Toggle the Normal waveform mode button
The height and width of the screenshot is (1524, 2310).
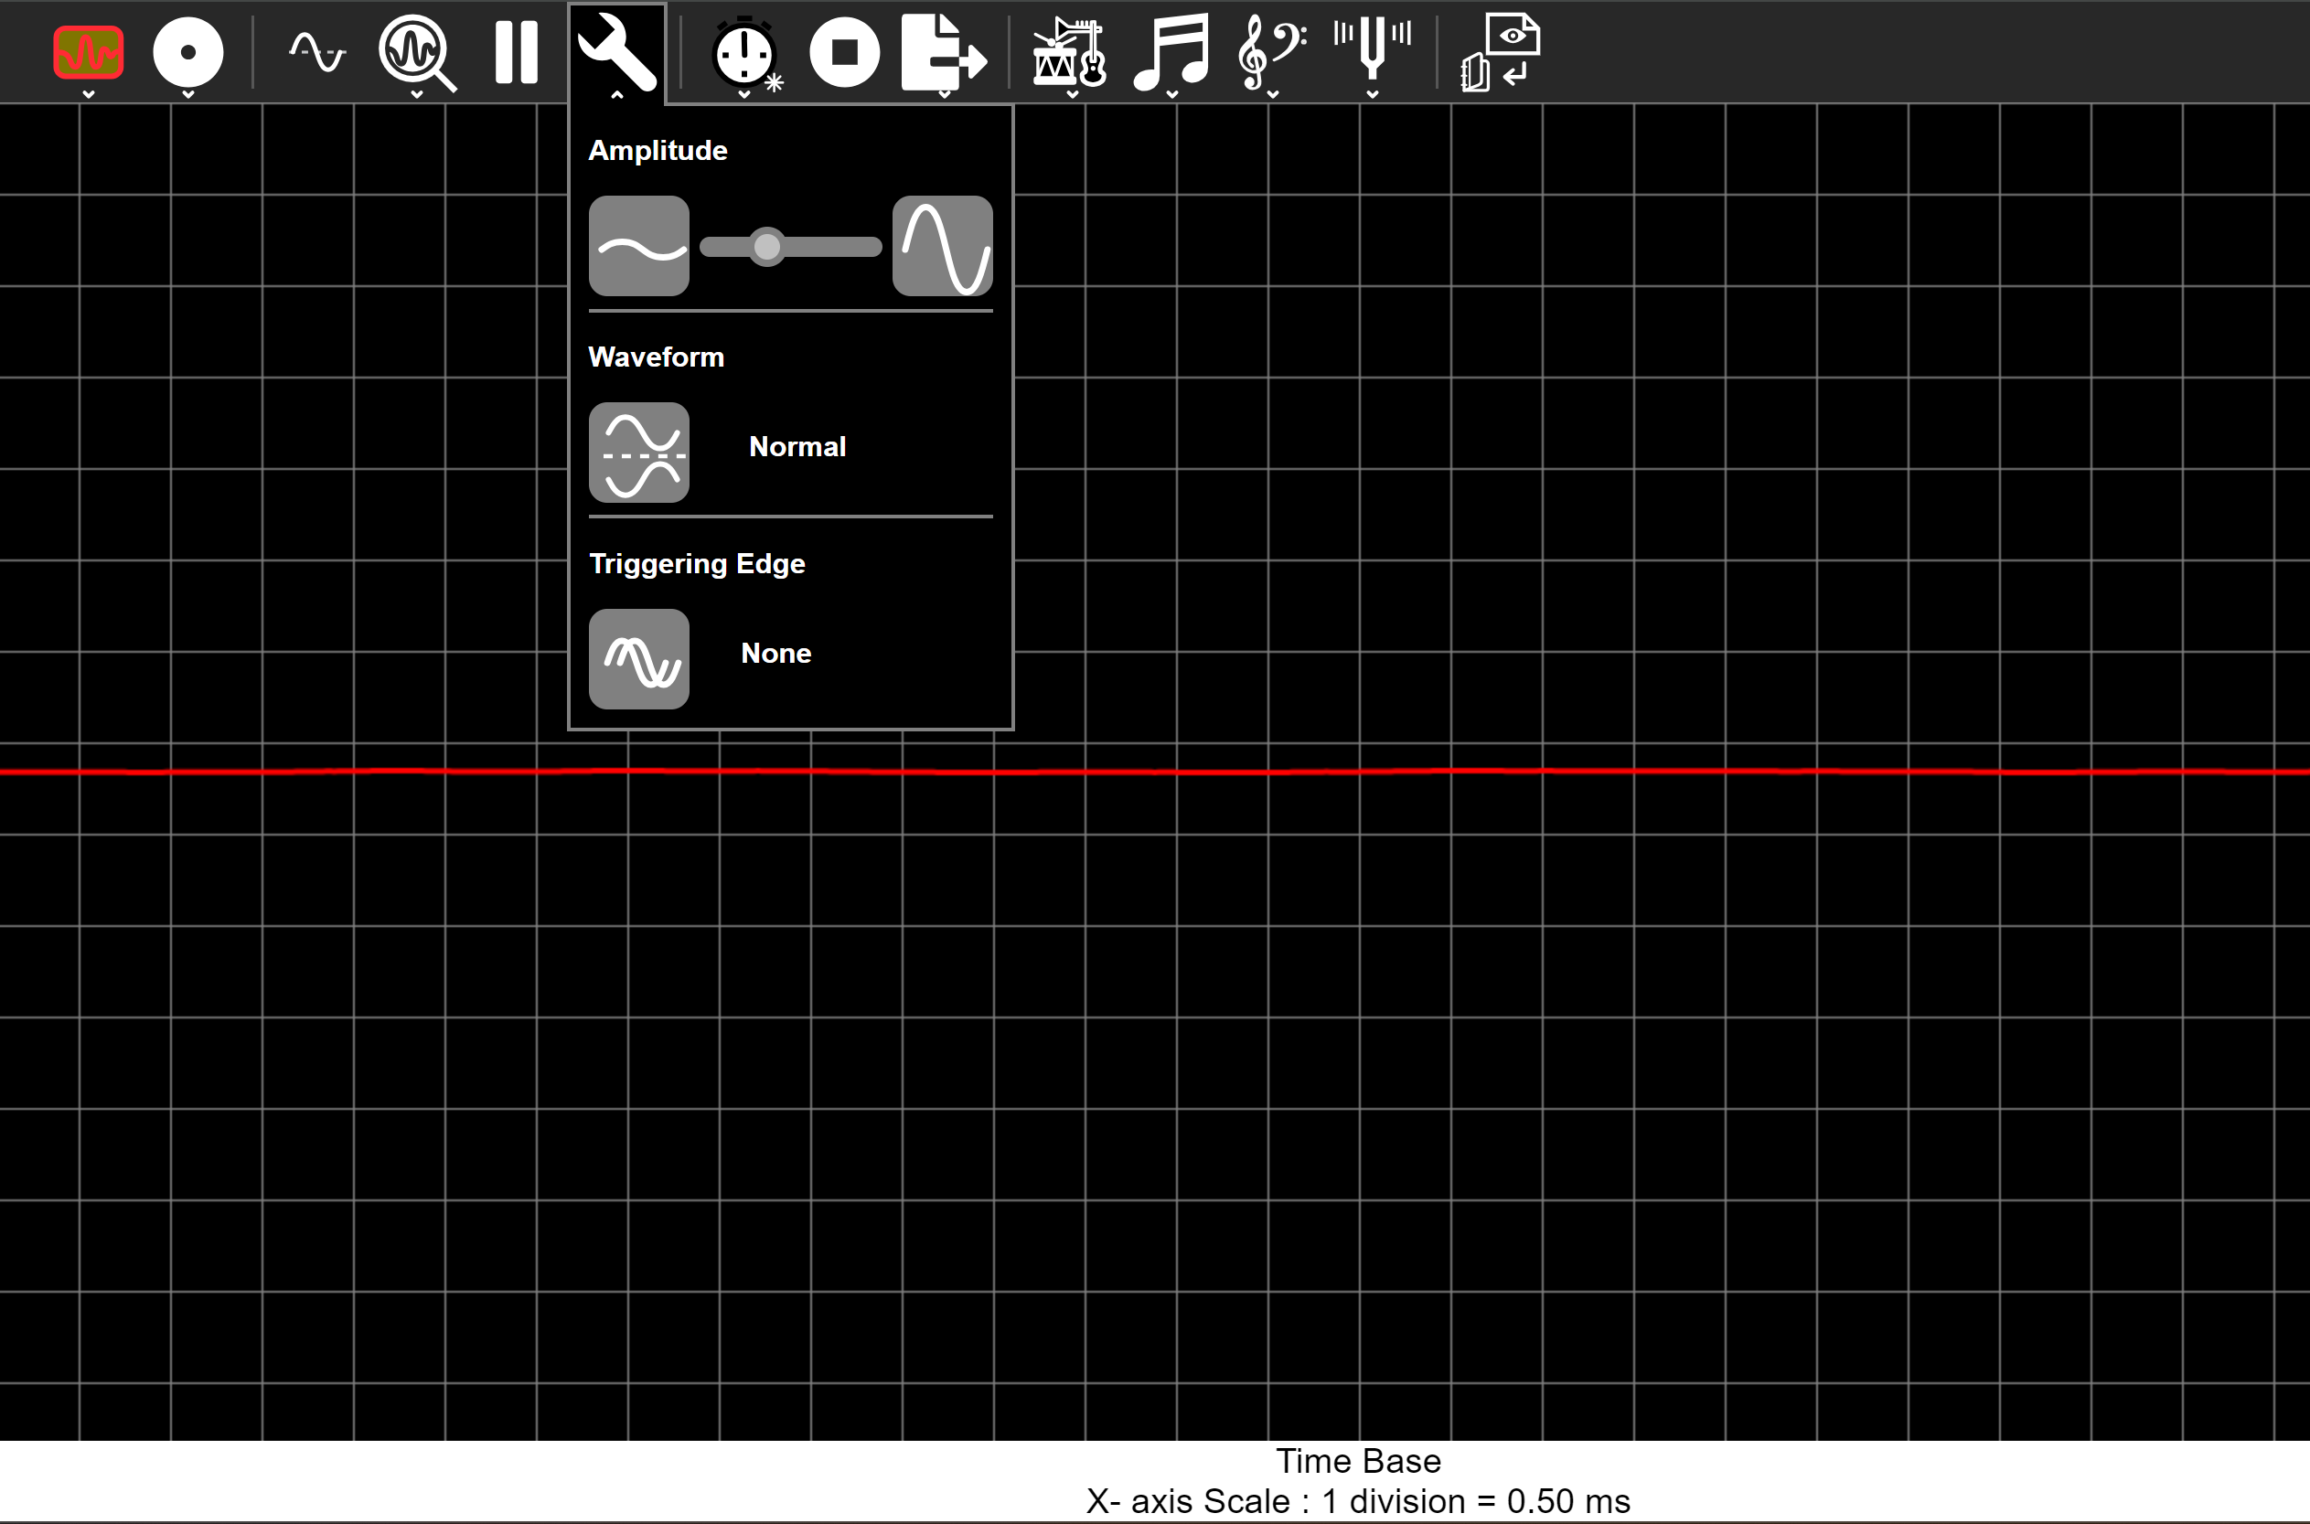click(x=638, y=453)
